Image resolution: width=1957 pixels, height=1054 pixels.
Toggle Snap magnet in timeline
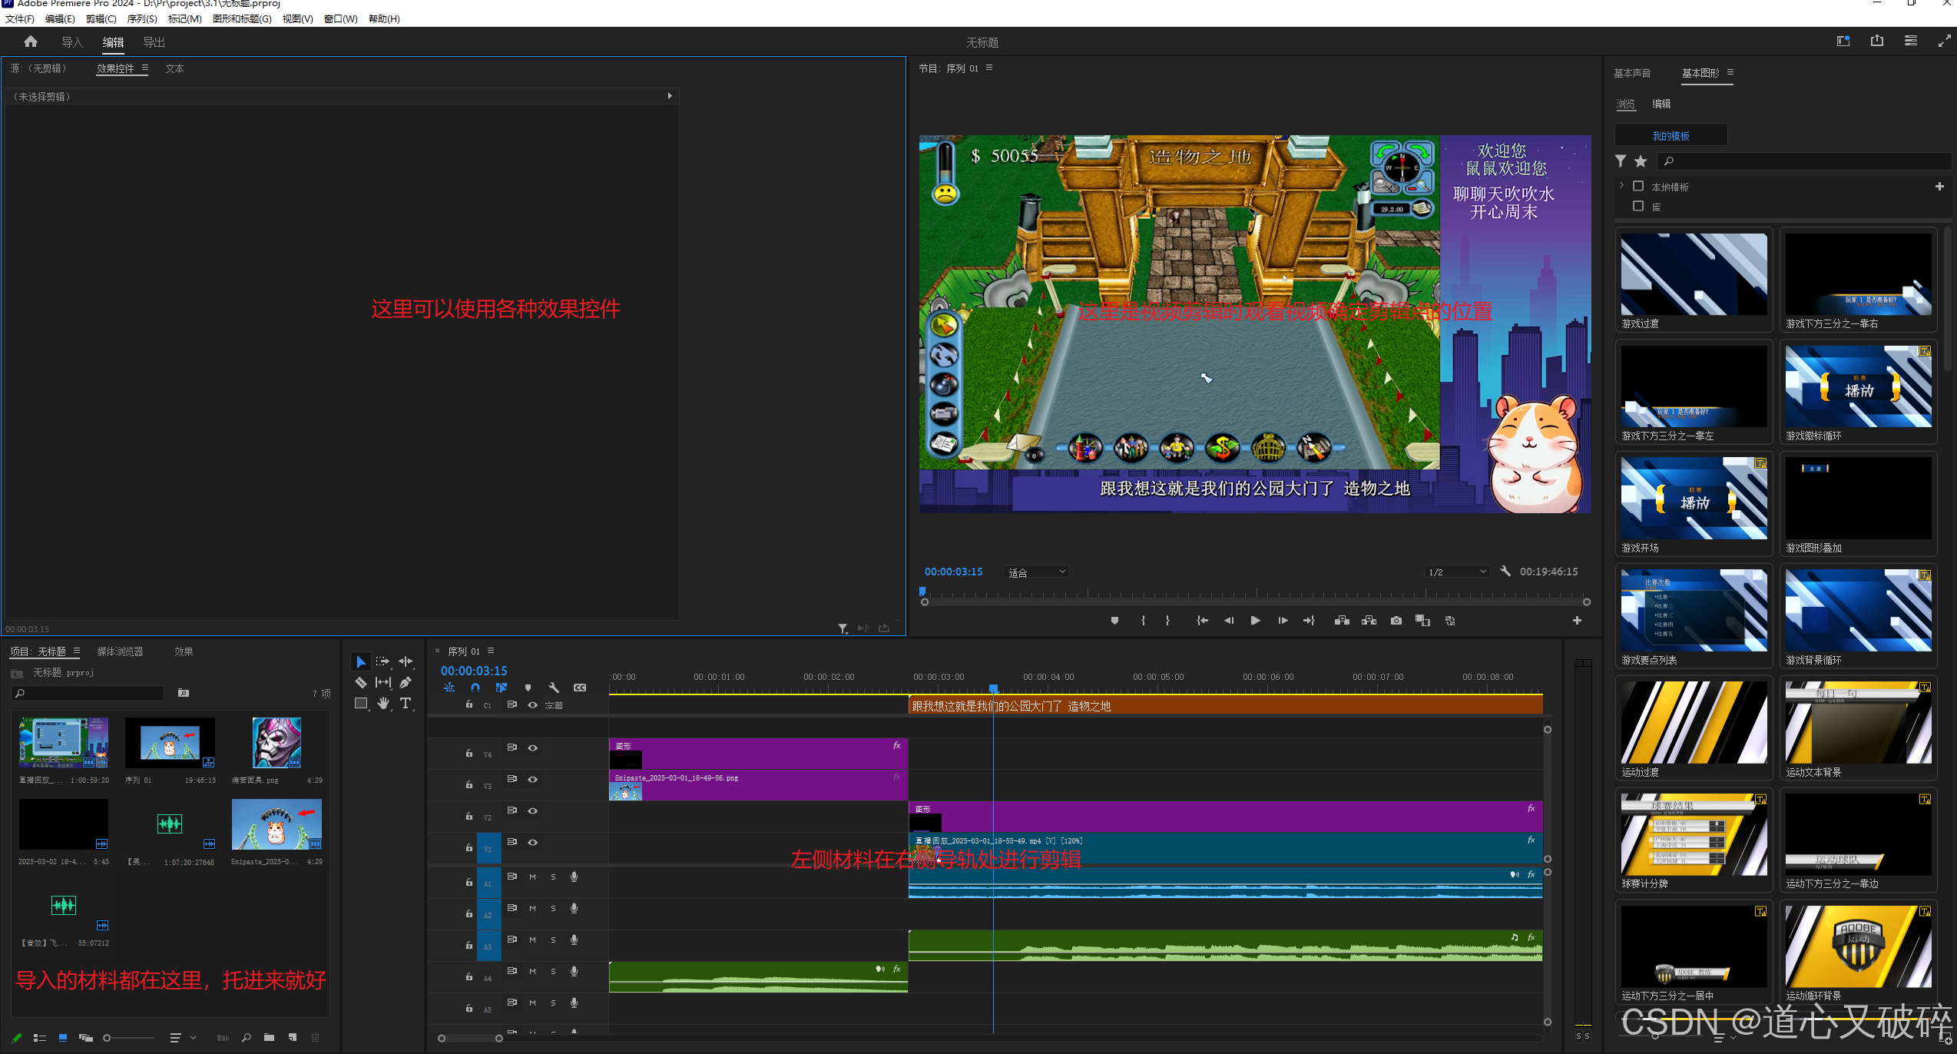[475, 688]
